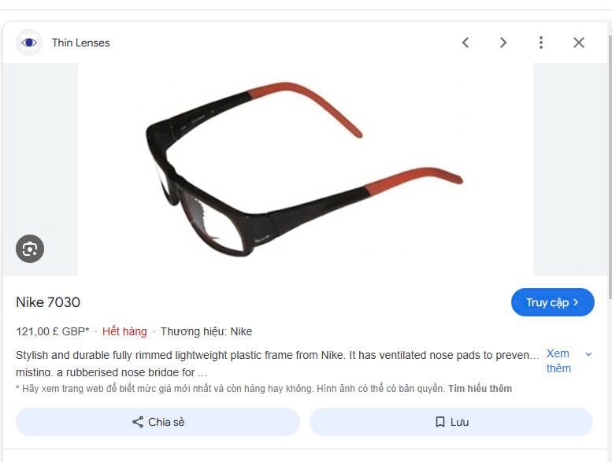Viewport: 612px width, 462px height.
Task: Go to the previous image result arrow
Action: tap(465, 43)
